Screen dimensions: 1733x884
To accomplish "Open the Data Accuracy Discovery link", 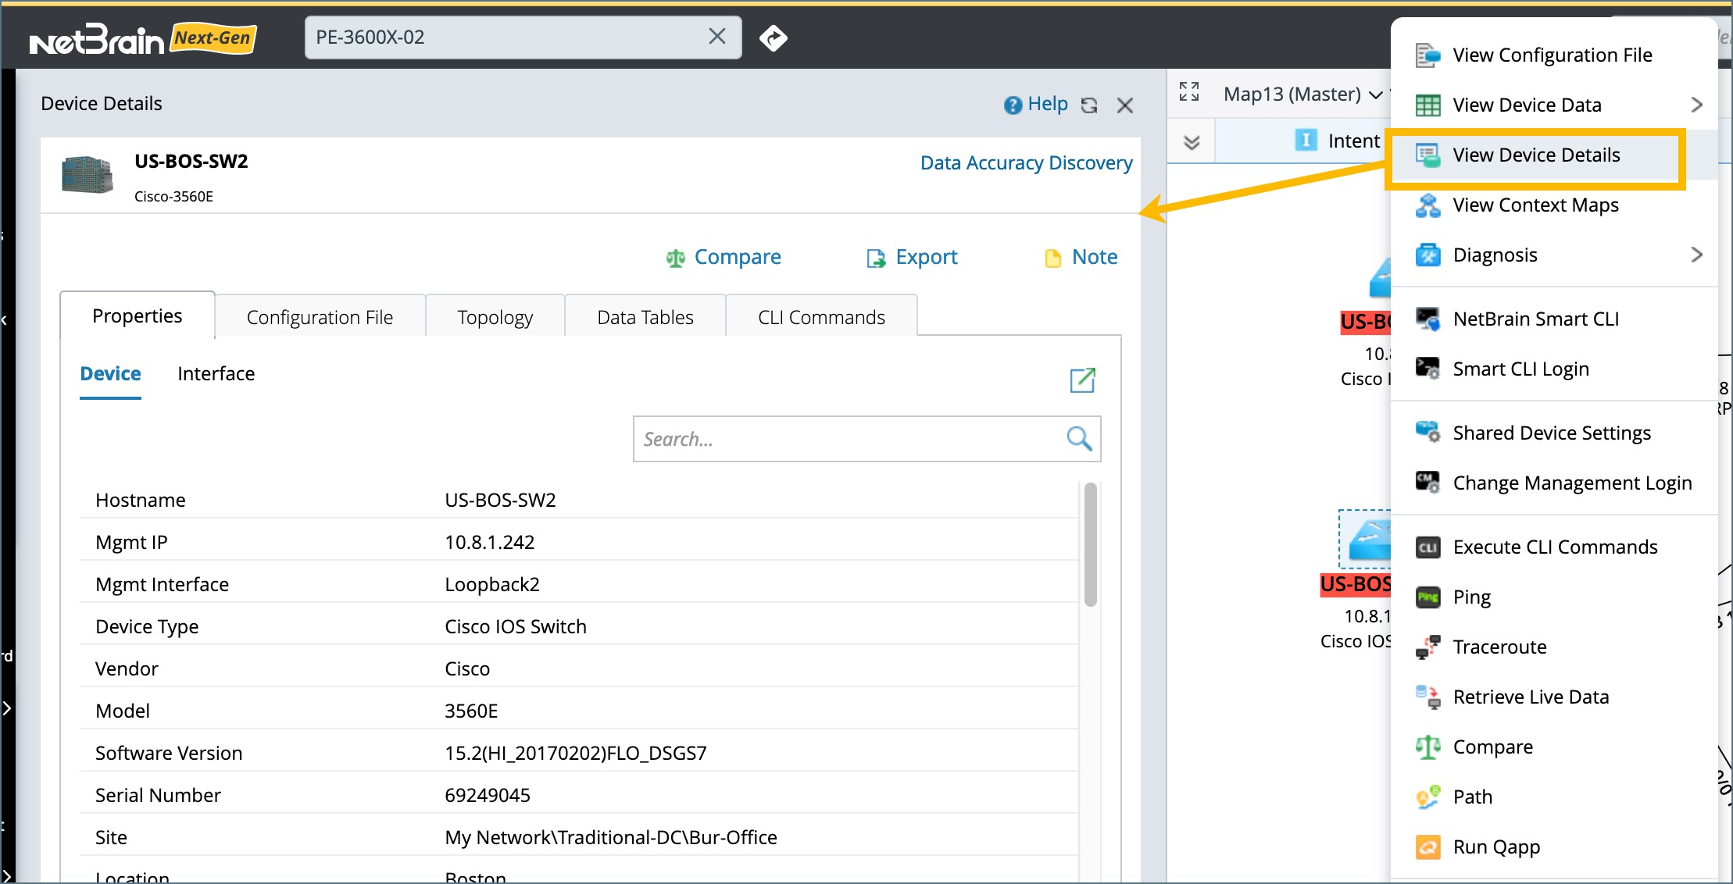I will click(x=1025, y=162).
